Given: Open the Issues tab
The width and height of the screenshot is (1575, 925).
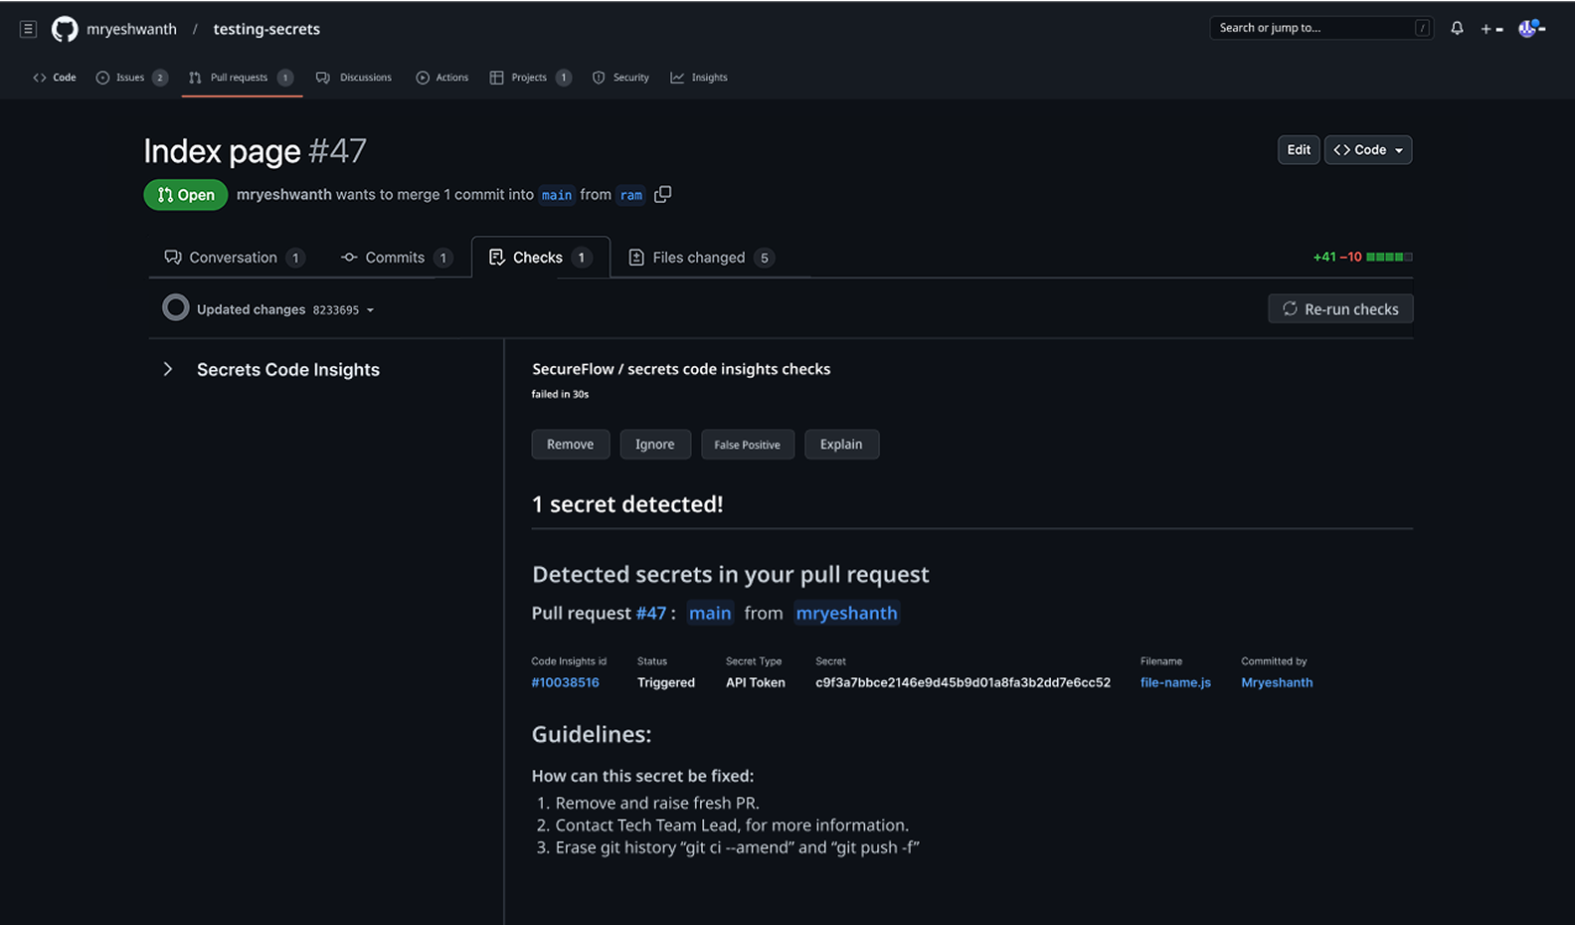Looking at the screenshot, I should coord(131,78).
